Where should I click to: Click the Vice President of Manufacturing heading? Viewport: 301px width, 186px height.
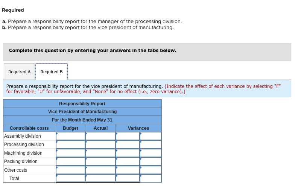coord(82,111)
